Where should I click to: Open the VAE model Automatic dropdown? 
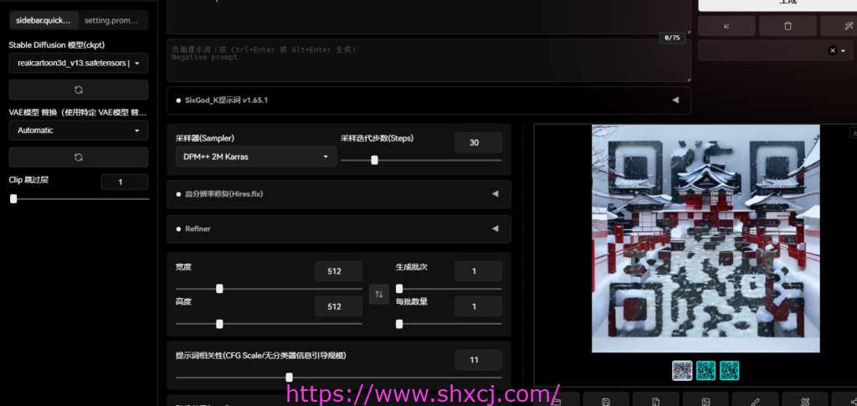click(78, 131)
